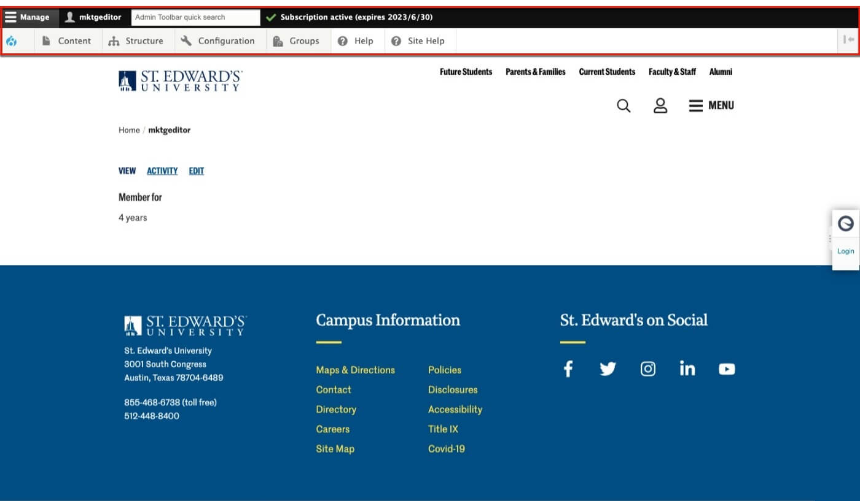Image resolution: width=860 pixels, height=501 pixels.
Task: Open St. Edward's LinkedIn icon
Action: (687, 369)
